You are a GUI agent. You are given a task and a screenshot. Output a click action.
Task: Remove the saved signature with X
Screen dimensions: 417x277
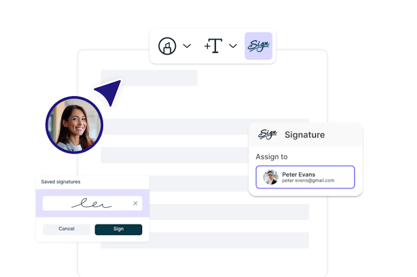coord(135,203)
